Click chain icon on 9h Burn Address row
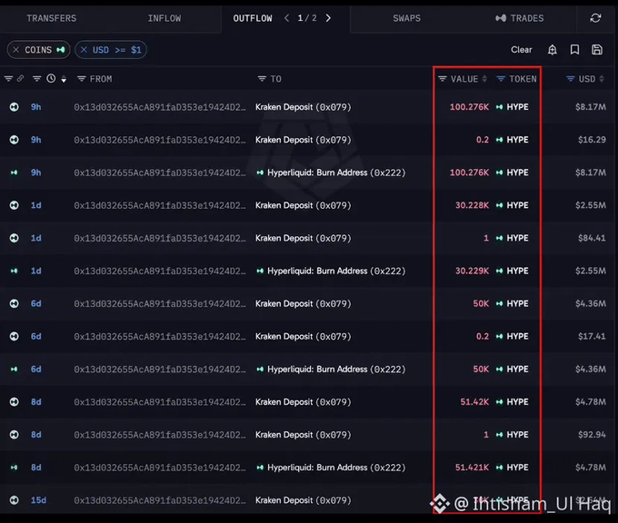 15,173
